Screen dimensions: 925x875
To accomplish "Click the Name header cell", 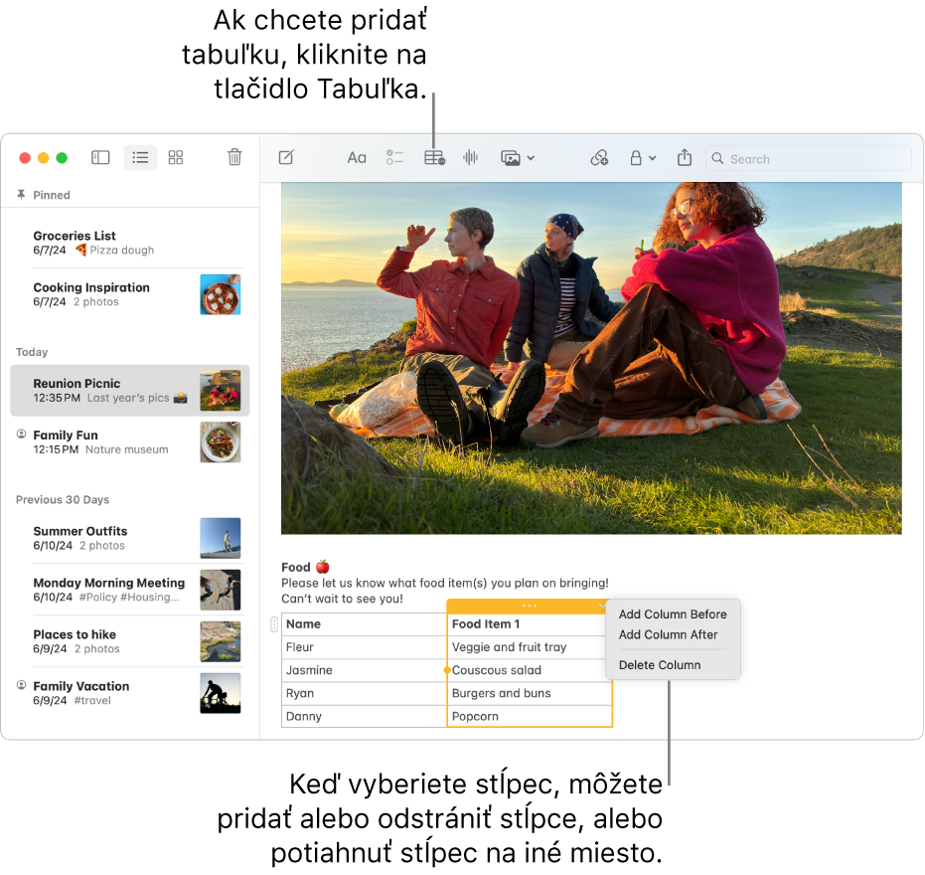I will [x=364, y=624].
